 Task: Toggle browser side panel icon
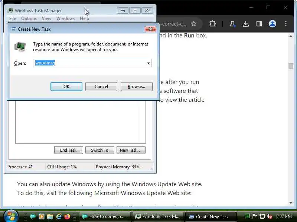click(x=259, y=24)
